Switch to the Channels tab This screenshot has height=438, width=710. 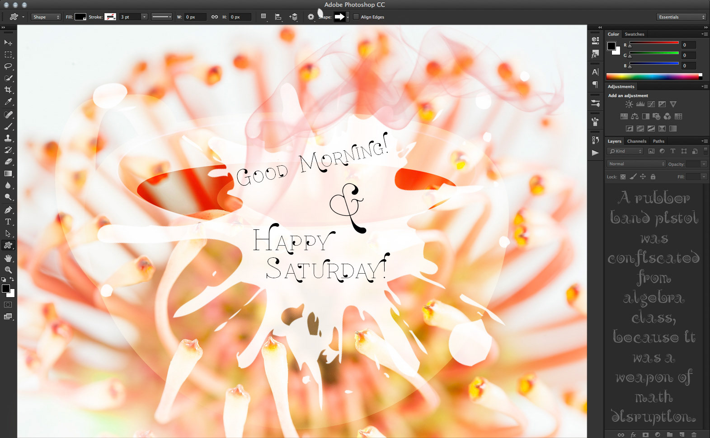point(637,141)
